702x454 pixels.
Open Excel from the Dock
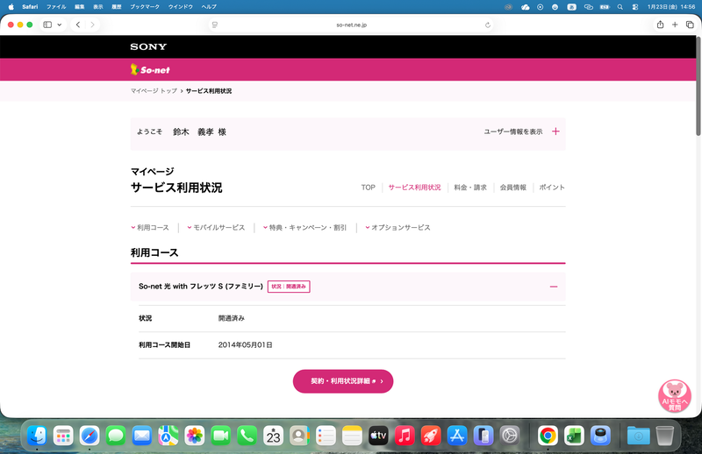(x=574, y=436)
